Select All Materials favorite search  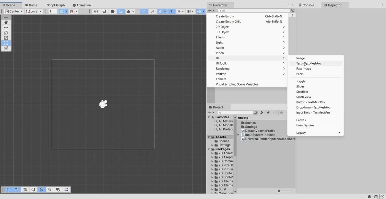coord(223,121)
